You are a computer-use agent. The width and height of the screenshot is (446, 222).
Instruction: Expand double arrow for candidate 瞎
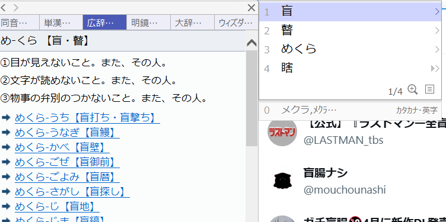435,68
